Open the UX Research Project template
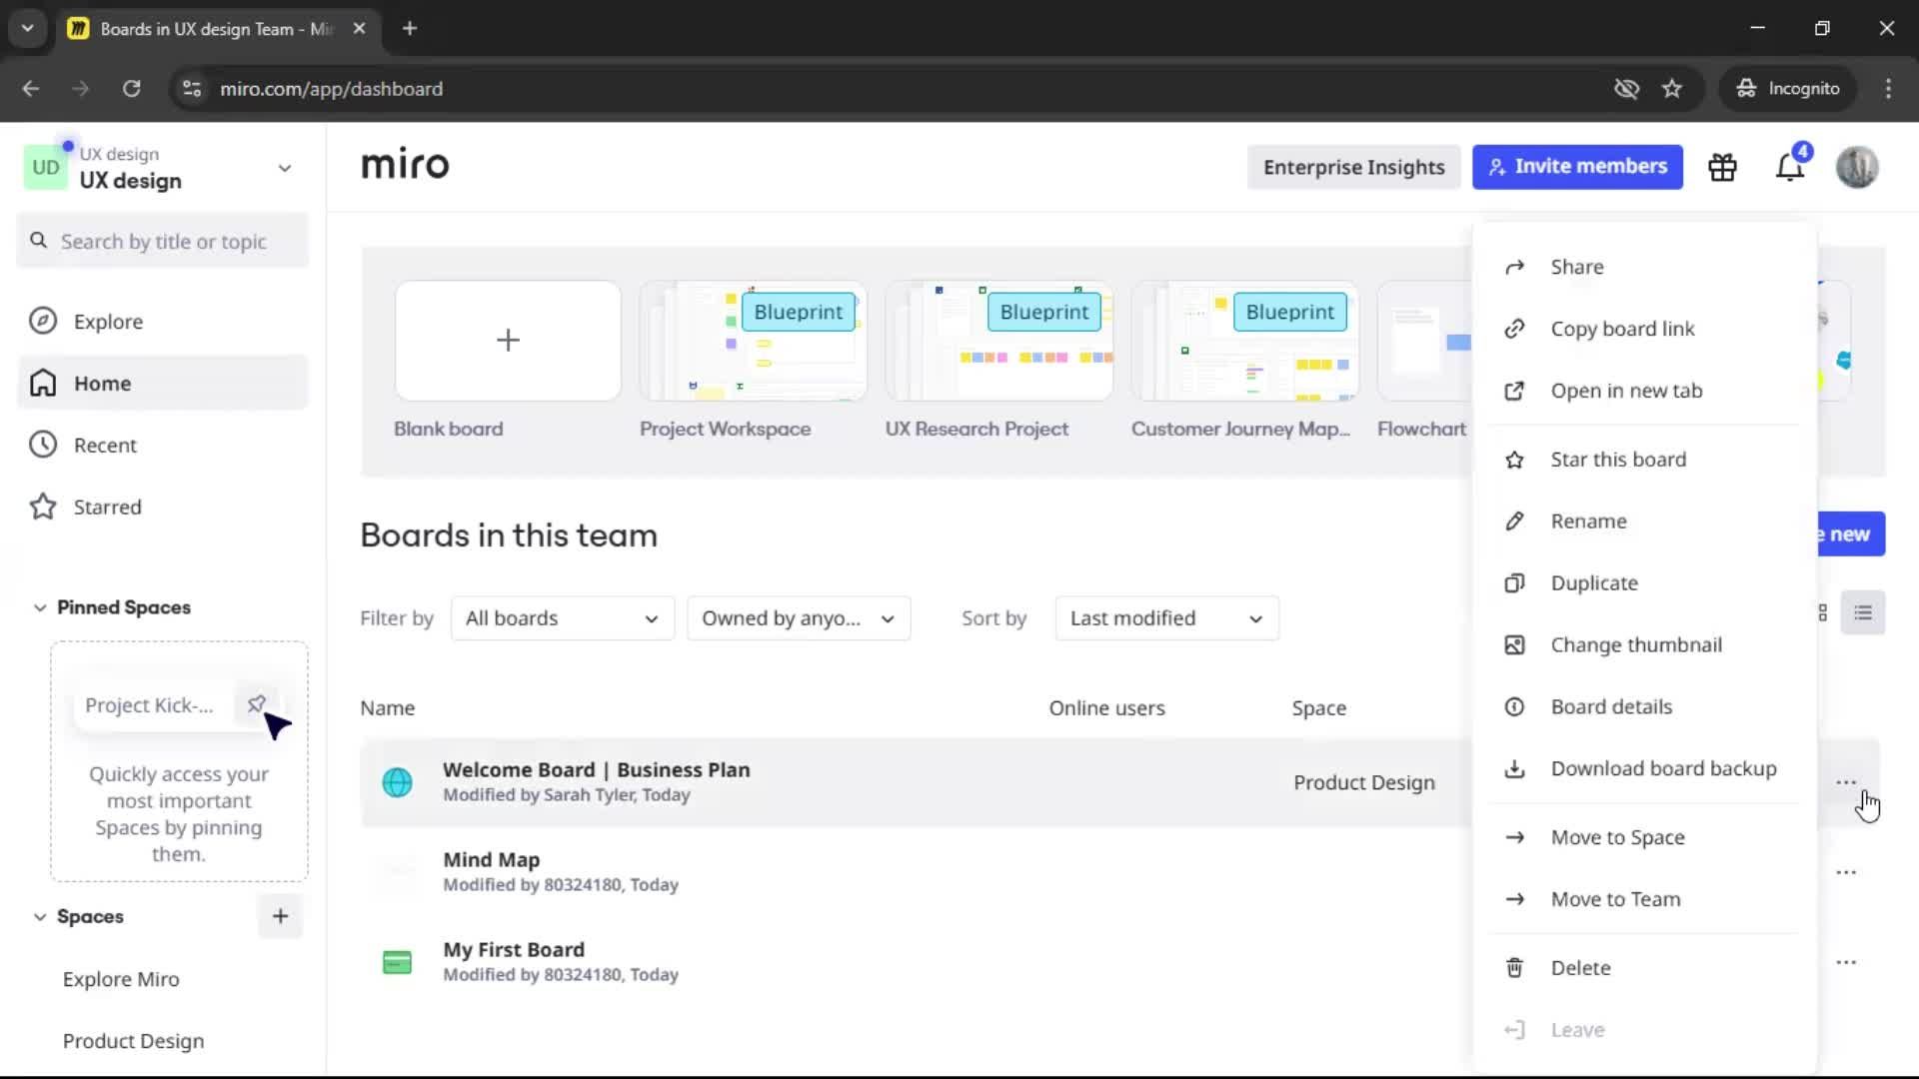1919x1079 pixels. coord(998,341)
